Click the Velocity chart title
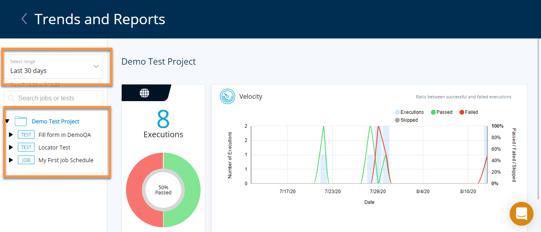 point(251,96)
